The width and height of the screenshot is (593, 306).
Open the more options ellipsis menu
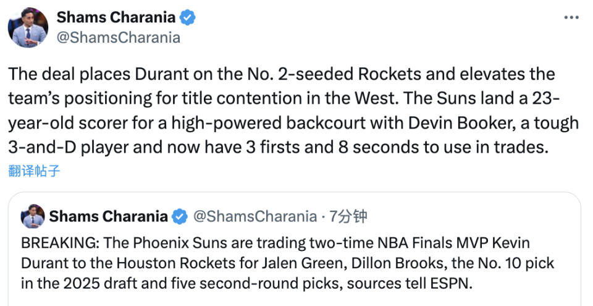pos(571,18)
